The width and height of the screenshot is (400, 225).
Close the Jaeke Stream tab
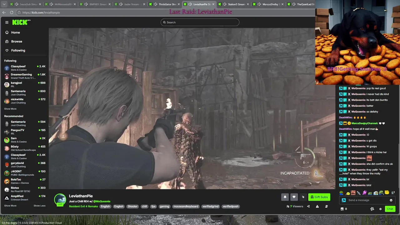144,4
